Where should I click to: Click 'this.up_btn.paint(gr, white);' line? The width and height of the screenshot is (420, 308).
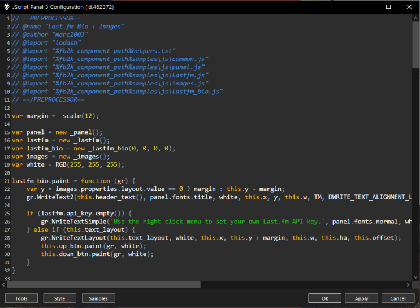point(93,246)
